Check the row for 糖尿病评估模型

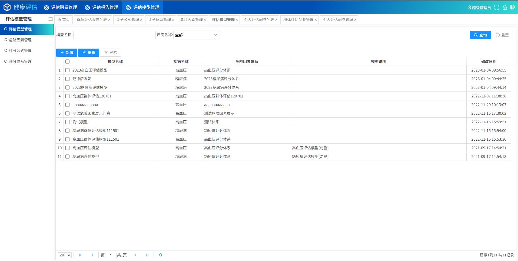(x=68, y=157)
